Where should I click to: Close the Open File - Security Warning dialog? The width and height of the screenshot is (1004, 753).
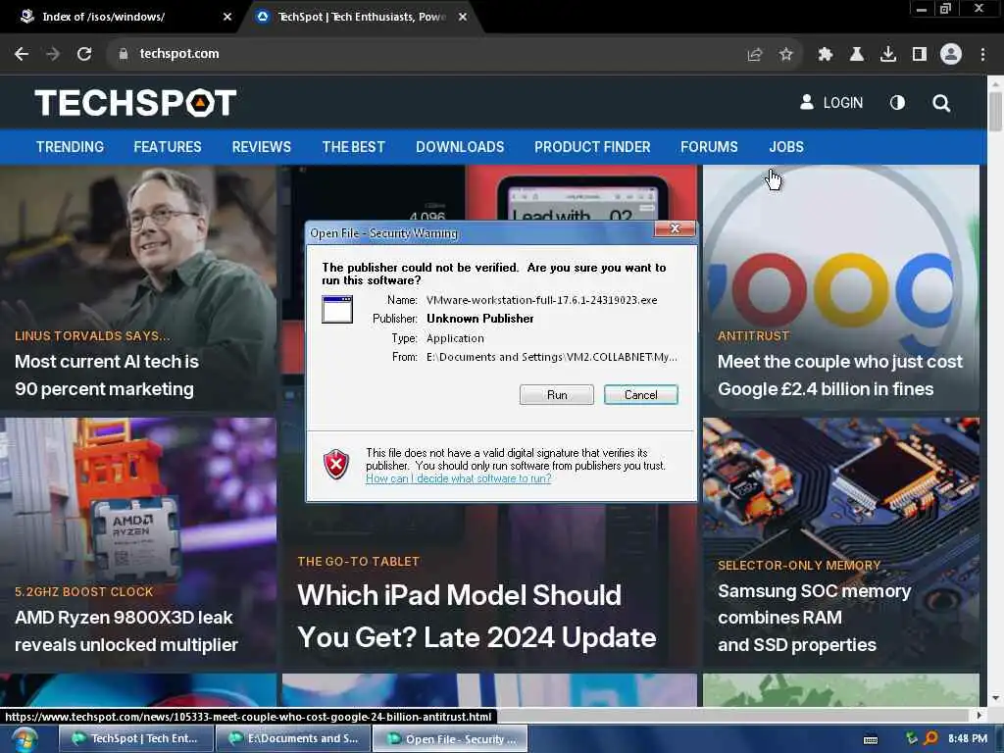pos(675,228)
